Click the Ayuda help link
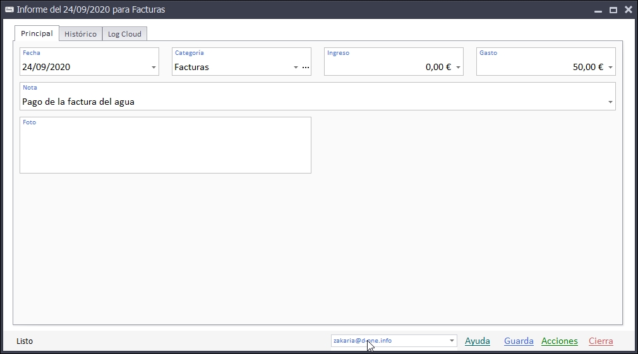The image size is (638, 354). pyautogui.click(x=477, y=341)
